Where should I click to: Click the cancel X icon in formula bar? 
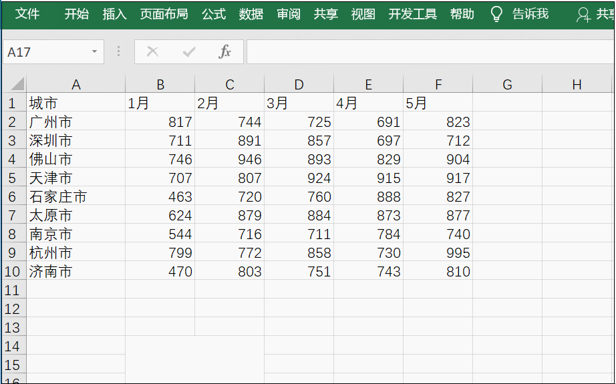pos(152,51)
